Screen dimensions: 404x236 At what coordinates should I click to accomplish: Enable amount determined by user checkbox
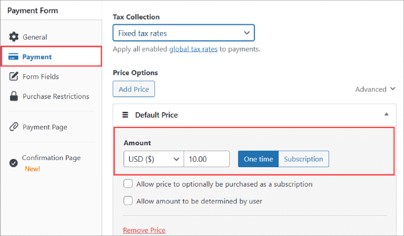tap(128, 201)
